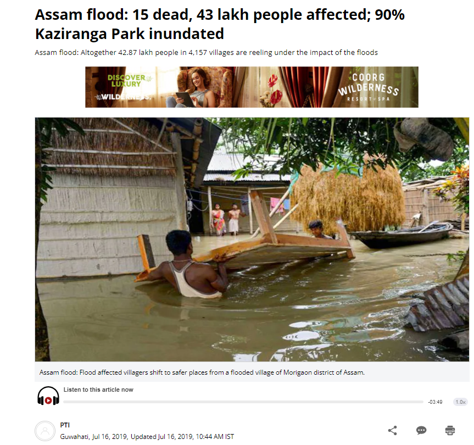474x445 pixels.
Task: Seek on the audio progress bar
Action: point(243,402)
